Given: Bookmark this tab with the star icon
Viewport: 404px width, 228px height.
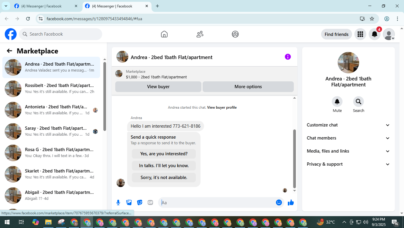Looking at the screenshot, I should coord(372,19).
